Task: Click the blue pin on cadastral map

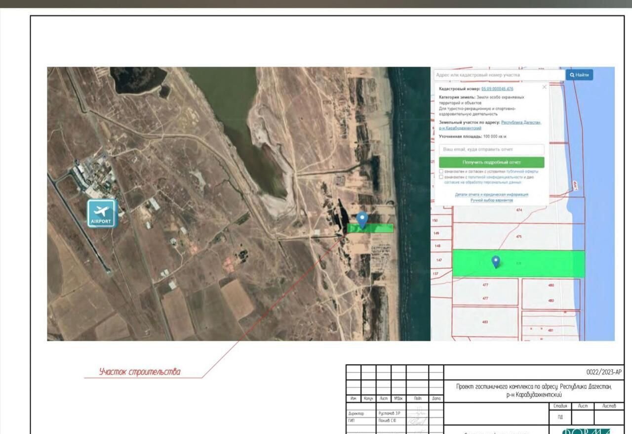Action: 496,261
